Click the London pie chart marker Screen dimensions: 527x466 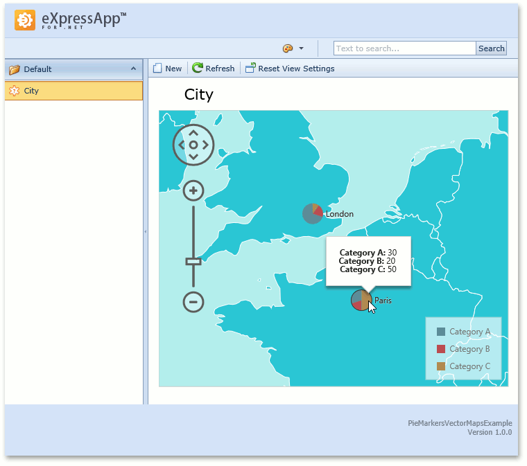click(313, 213)
